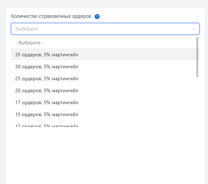This screenshot has height=184, width=208.
Task: Choose the '- Выберите -' placeholder option
Action: pyautogui.click(x=105, y=43)
